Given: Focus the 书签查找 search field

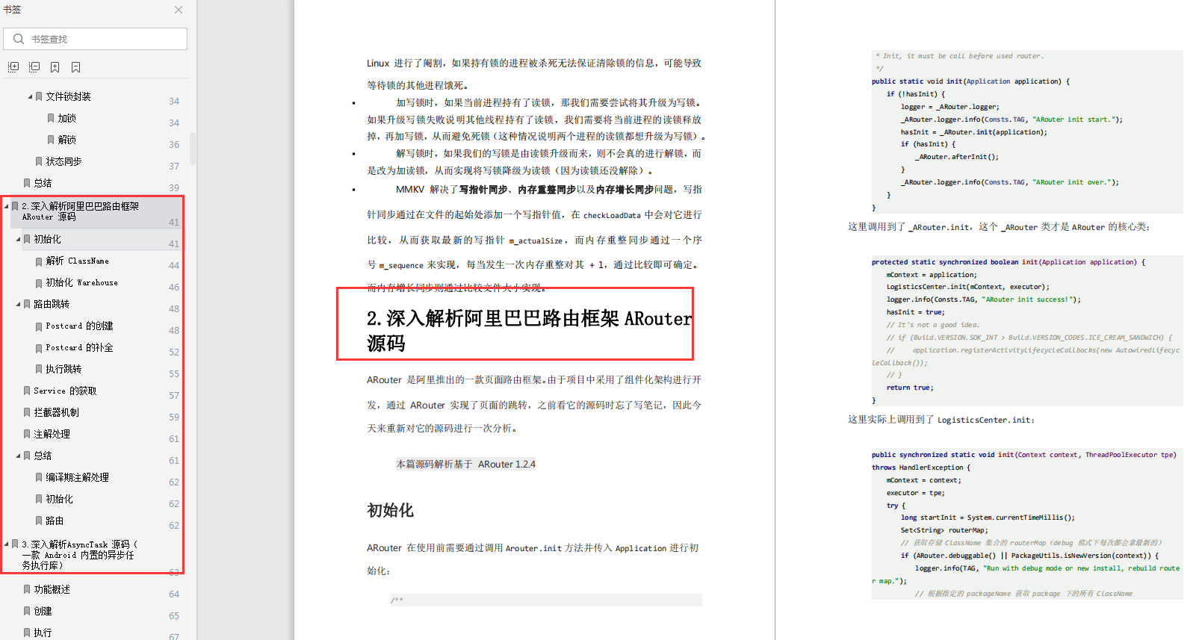Looking at the screenshot, I should click(x=95, y=39).
